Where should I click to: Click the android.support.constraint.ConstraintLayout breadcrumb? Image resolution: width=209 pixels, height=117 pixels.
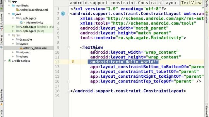124,3
